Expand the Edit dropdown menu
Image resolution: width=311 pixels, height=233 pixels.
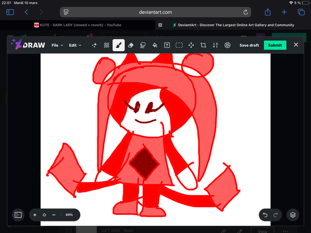pos(75,45)
